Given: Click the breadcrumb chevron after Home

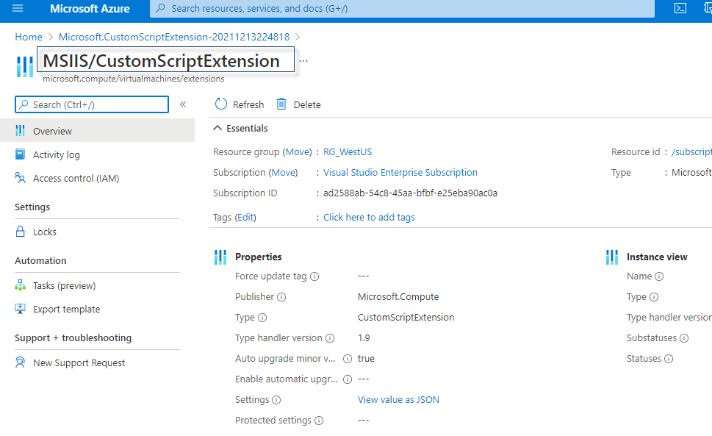Looking at the screenshot, I should pyautogui.click(x=51, y=37).
